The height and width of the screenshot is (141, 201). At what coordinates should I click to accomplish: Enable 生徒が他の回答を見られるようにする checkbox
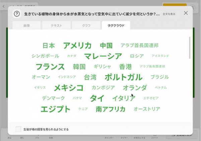pos(18,129)
